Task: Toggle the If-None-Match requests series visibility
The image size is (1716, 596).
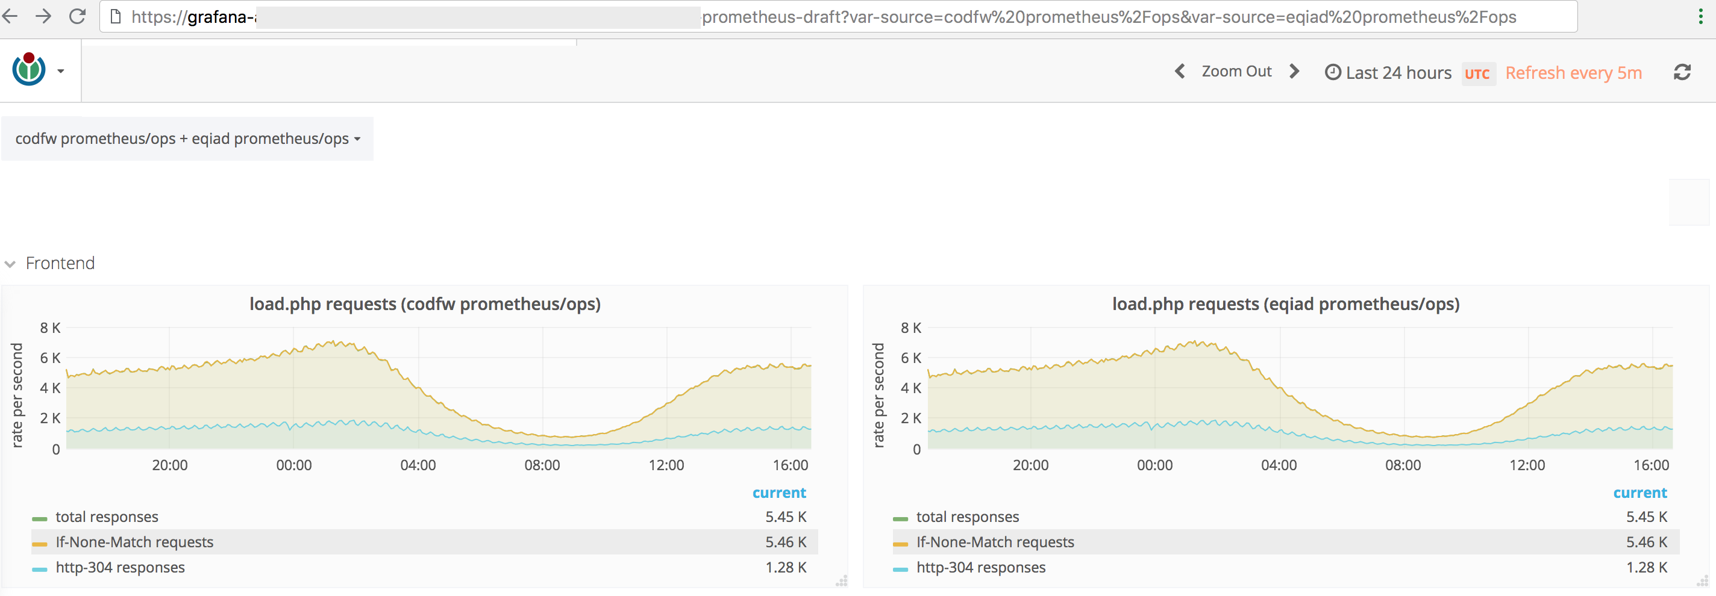Action: (x=134, y=541)
